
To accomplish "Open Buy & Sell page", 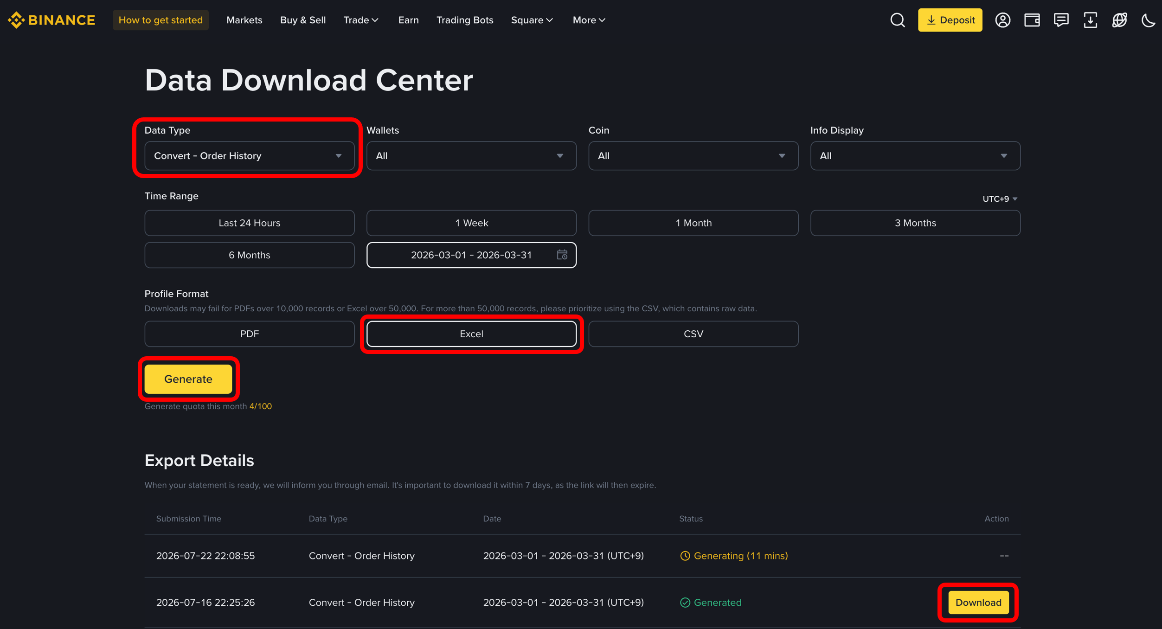I will click(302, 20).
